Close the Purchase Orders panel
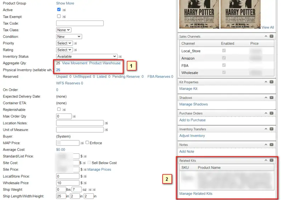 (x=271, y=113)
